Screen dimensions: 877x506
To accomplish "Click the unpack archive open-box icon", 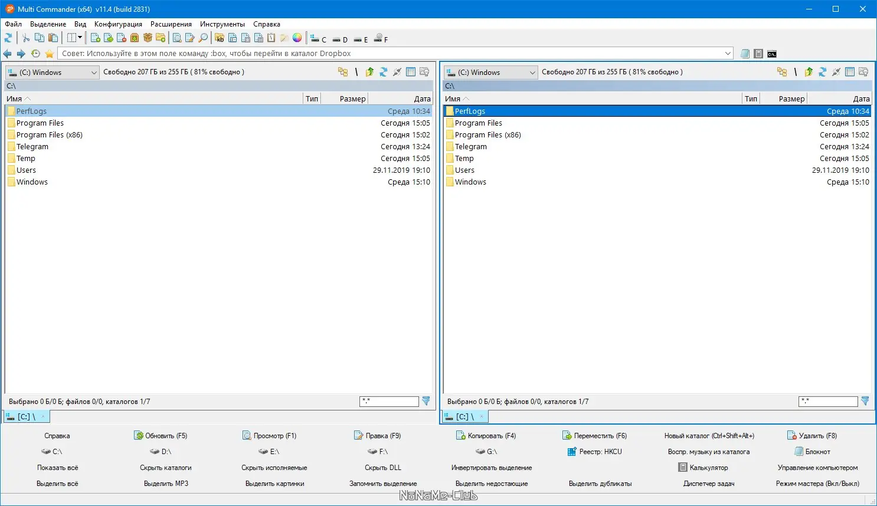I will [x=148, y=38].
